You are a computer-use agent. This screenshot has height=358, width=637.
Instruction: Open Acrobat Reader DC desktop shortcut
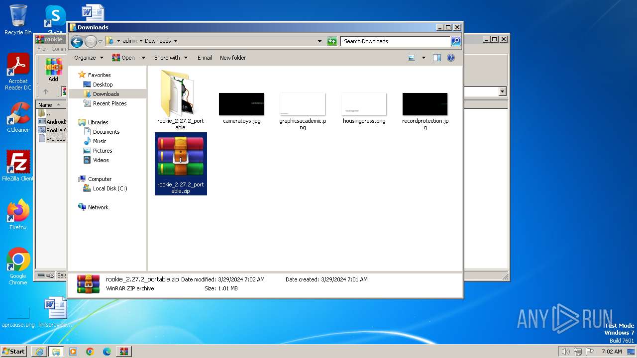pyautogui.click(x=18, y=72)
